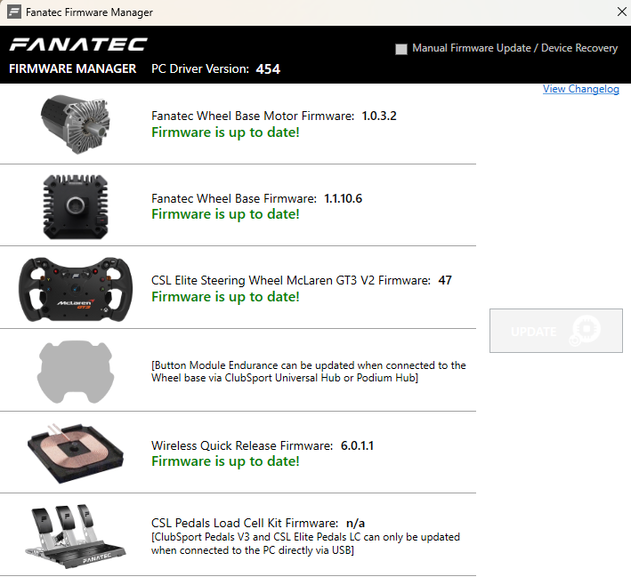Viewport: 631px width, 577px height.
Task: Click the PC Driver Version 454 text
Action: tap(215, 68)
